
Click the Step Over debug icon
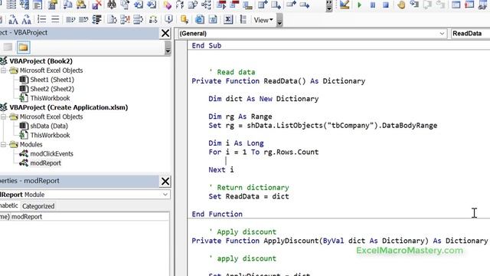[x=427, y=5]
